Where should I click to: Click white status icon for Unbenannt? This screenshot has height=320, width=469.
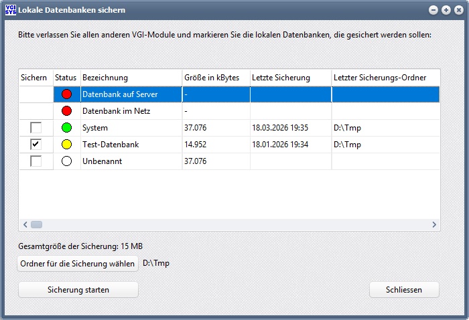(66, 161)
